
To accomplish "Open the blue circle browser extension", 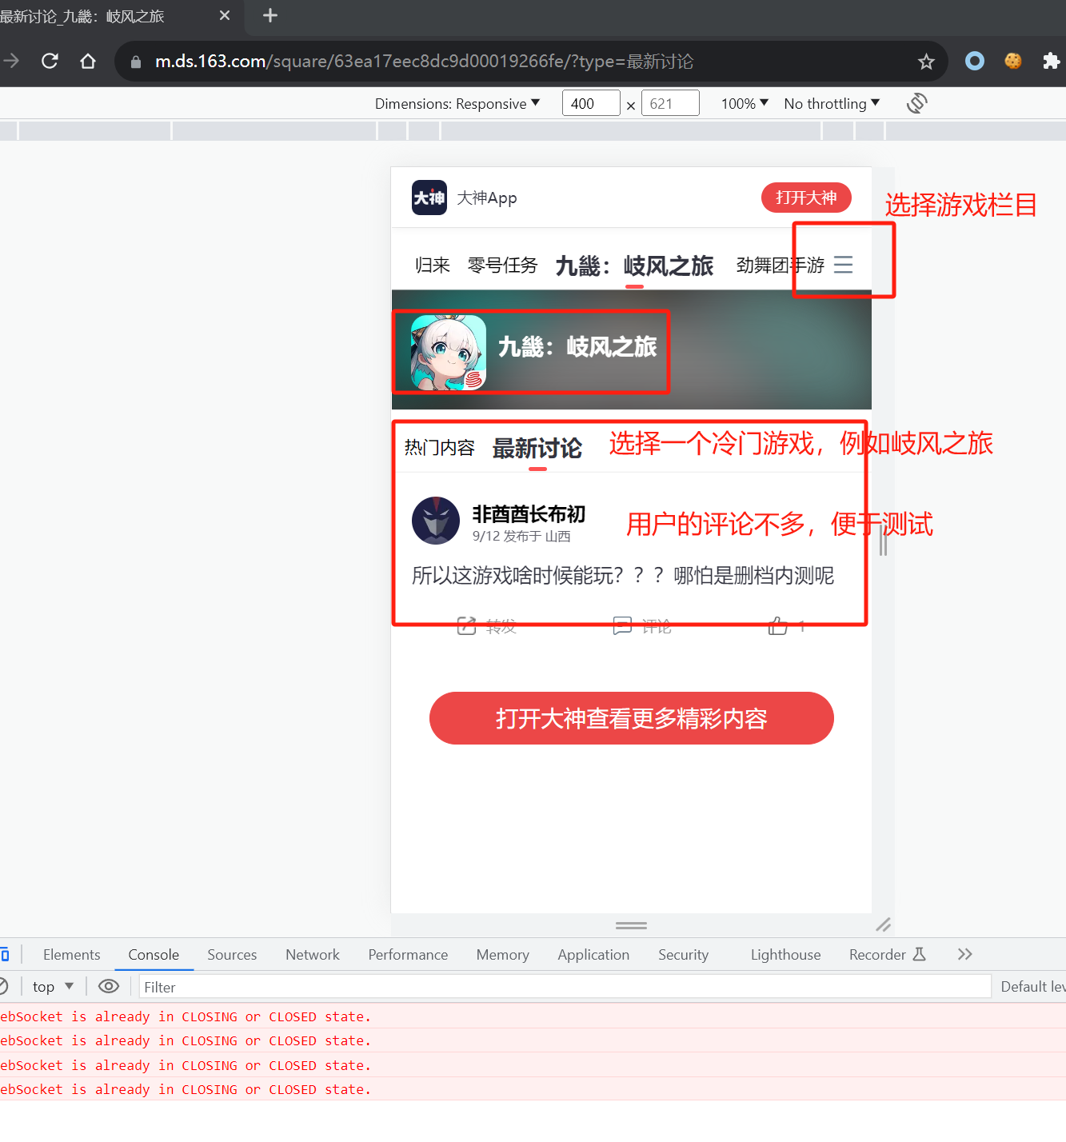I will click(x=975, y=61).
